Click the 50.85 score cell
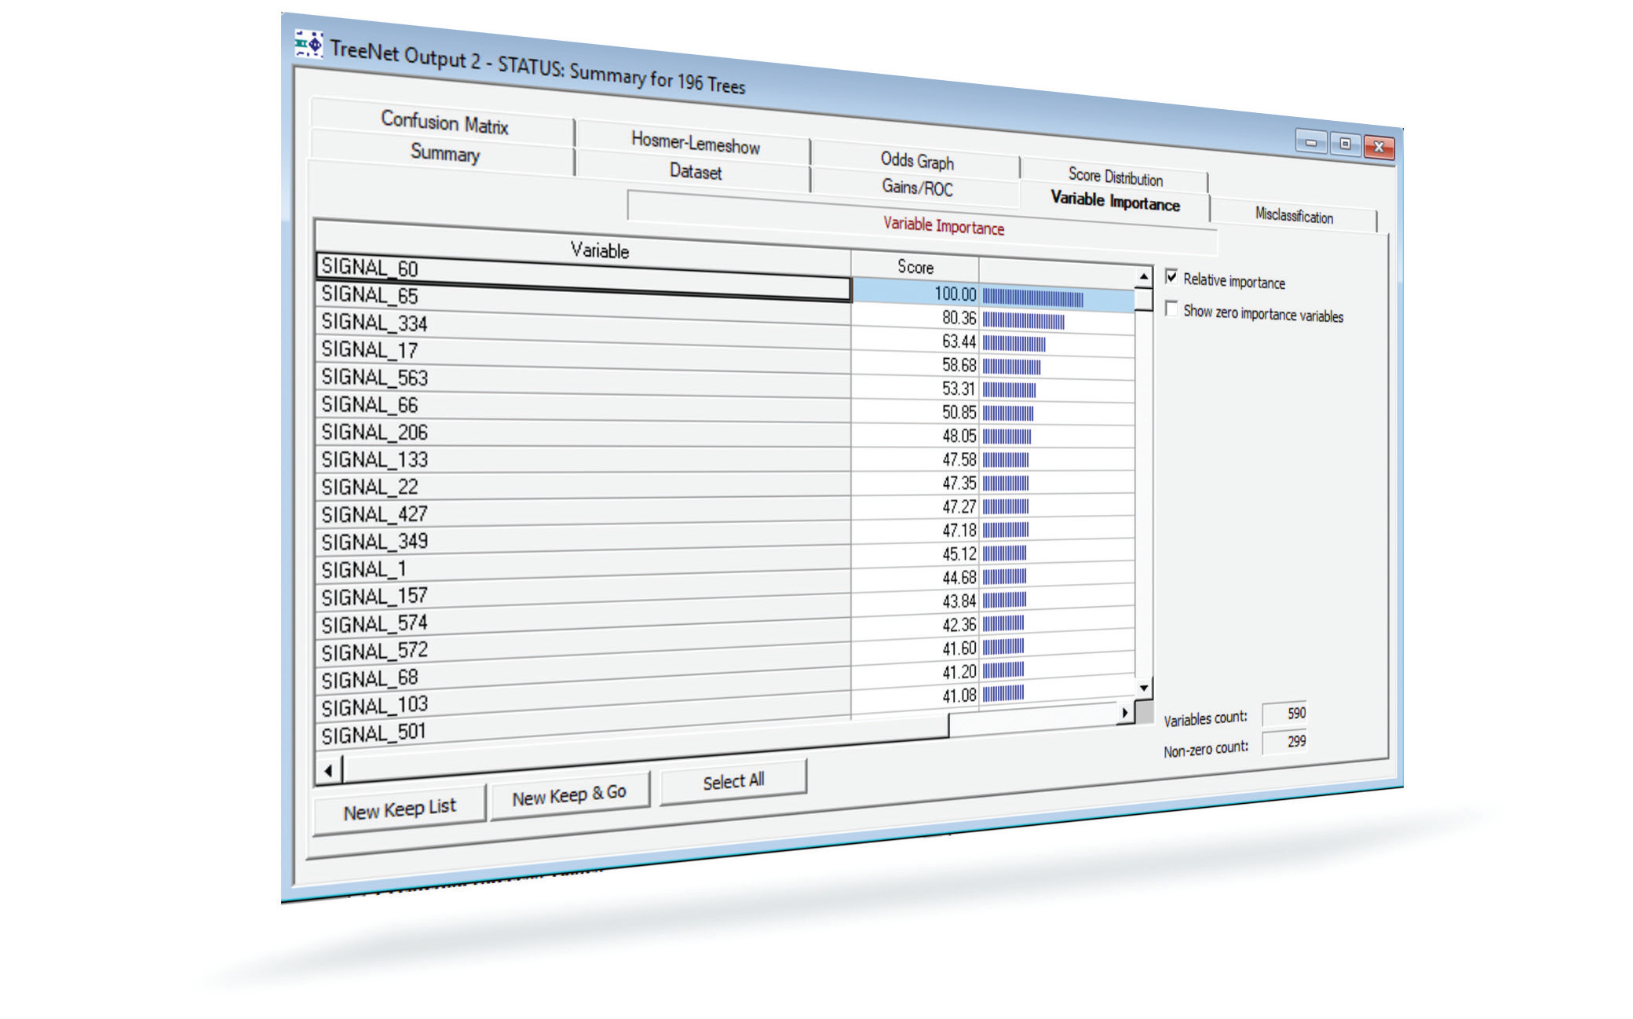 pos(915,412)
